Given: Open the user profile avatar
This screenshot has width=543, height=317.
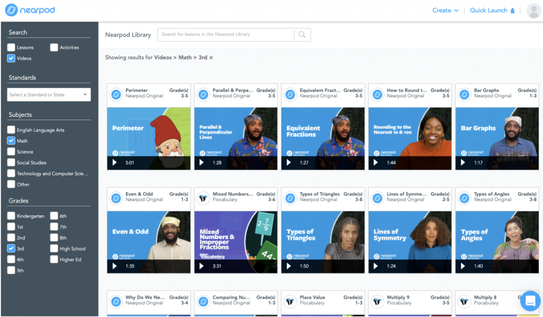Looking at the screenshot, I should [x=533, y=11].
